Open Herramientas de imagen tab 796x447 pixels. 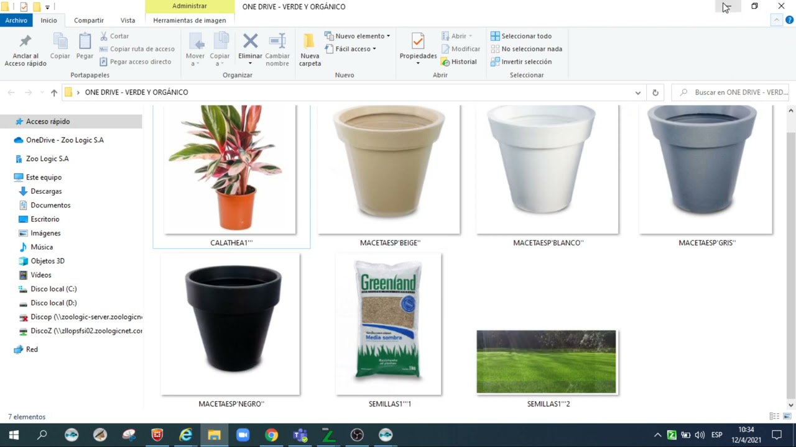tap(190, 20)
